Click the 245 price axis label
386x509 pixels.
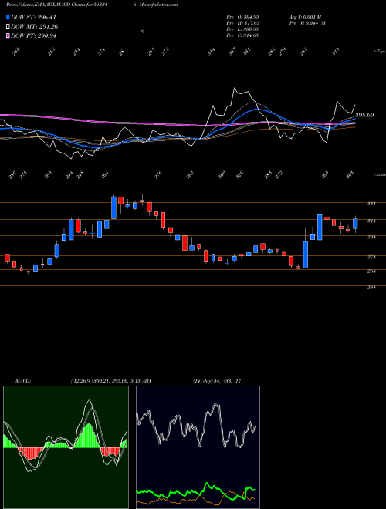pyautogui.click(x=371, y=288)
